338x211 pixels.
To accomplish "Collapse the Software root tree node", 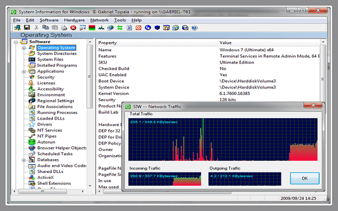I will 16,42.
